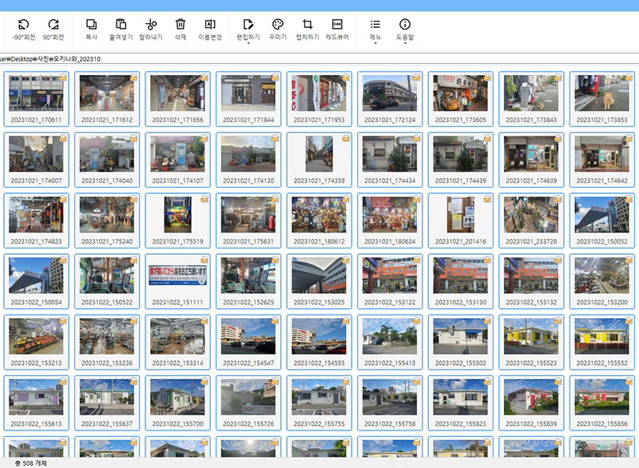Select thumbnail 20231021_171656
639x468 pixels.
click(x=177, y=99)
